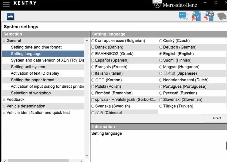Open System and data version of XENTRY
227x162 pixels.
click(x=43, y=60)
